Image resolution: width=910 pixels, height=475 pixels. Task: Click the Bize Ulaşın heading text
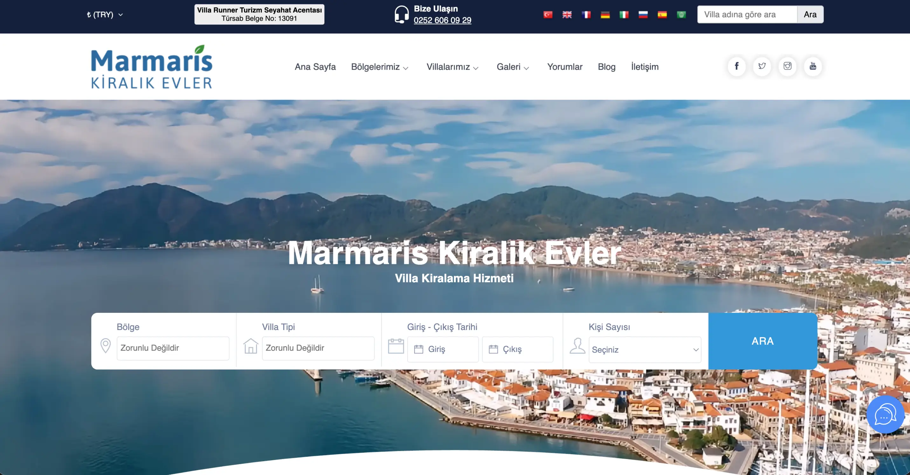[436, 9]
